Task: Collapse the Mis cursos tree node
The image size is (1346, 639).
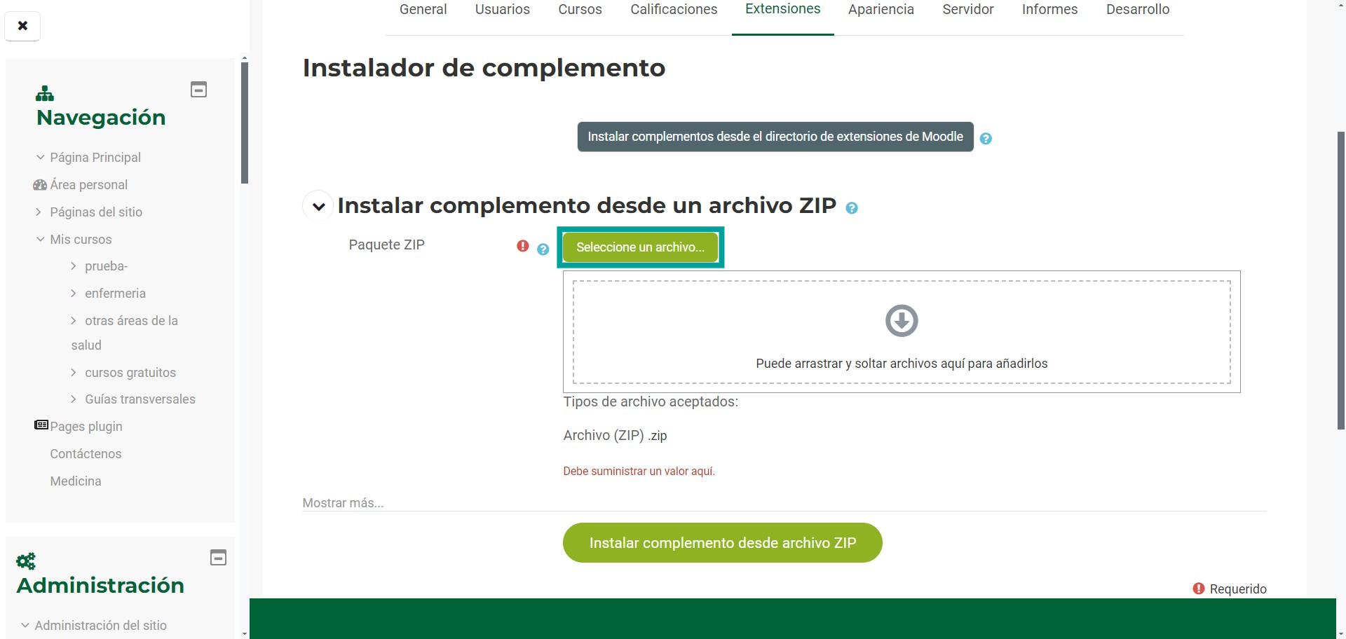Action: [x=40, y=239]
